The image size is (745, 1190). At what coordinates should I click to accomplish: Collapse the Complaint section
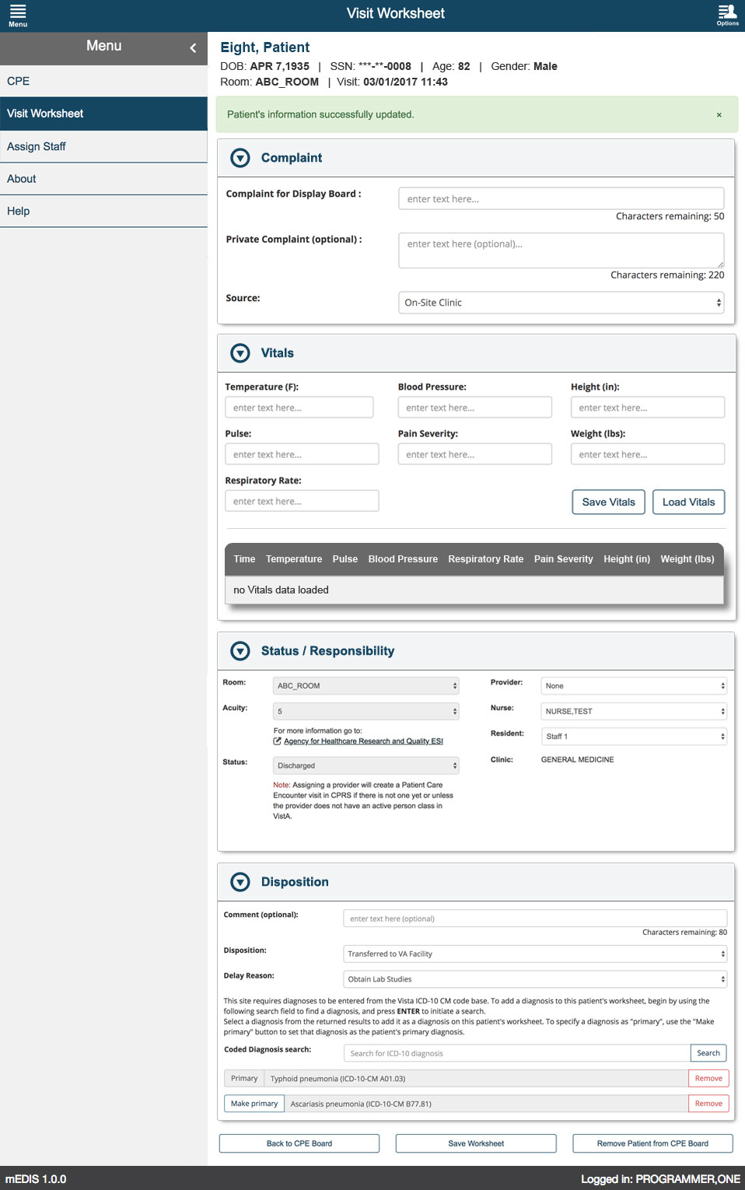(x=240, y=158)
